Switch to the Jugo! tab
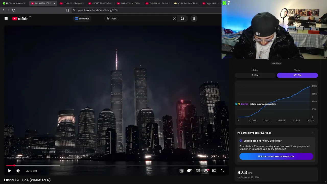The image size is (327, 184). pyautogui.click(x=212, y=3)
